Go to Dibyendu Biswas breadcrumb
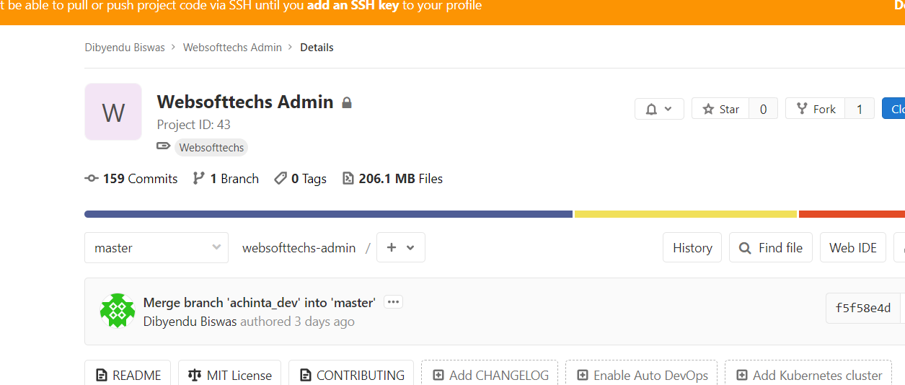 click(x=125, y=48)
